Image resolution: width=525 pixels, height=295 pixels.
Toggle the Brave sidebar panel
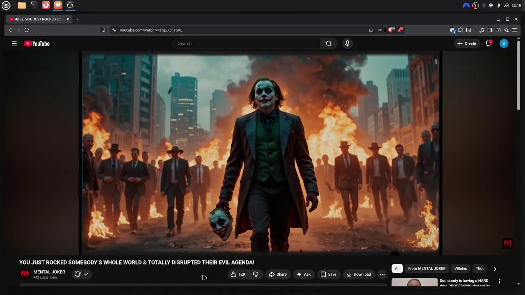[x=490, y=30]
